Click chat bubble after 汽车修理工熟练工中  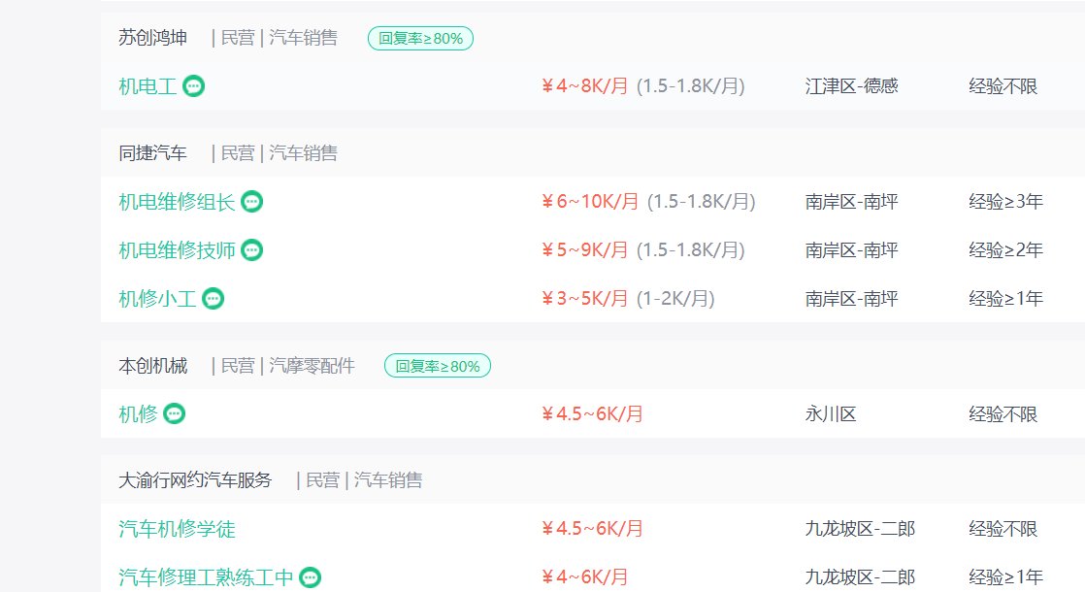coord(310,577)
